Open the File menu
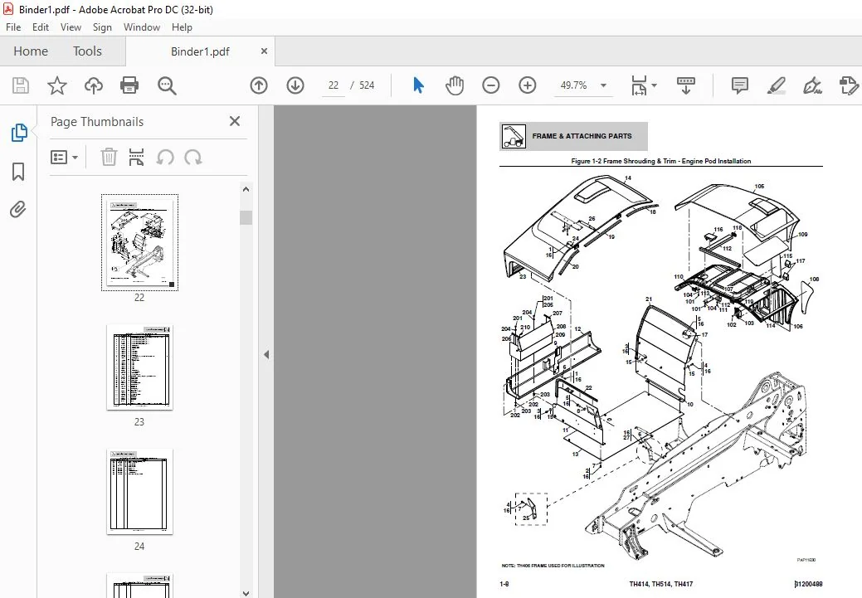 (13, 27)
